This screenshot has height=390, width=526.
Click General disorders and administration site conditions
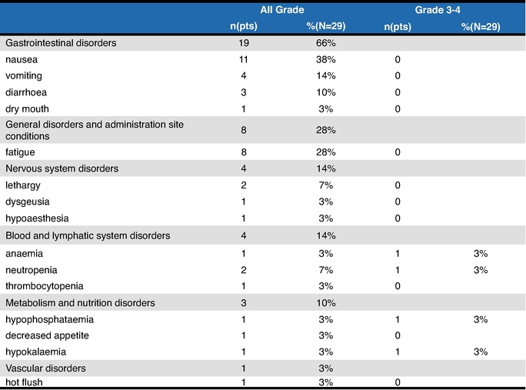point(95,130)
